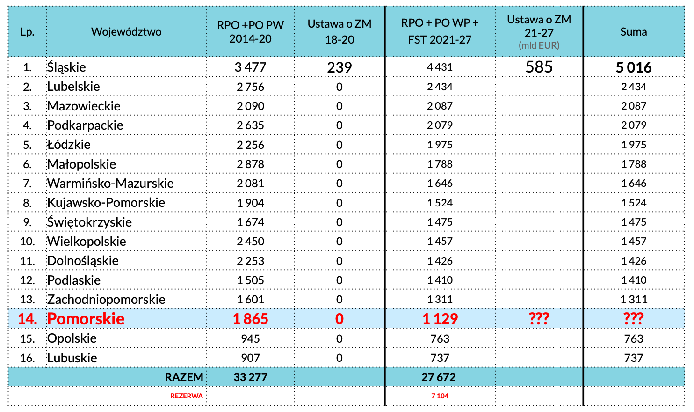The image size is (694, 412).
Task: Click the Małopolskie row name
Action: pyautogui.click(x=81, y=164)
